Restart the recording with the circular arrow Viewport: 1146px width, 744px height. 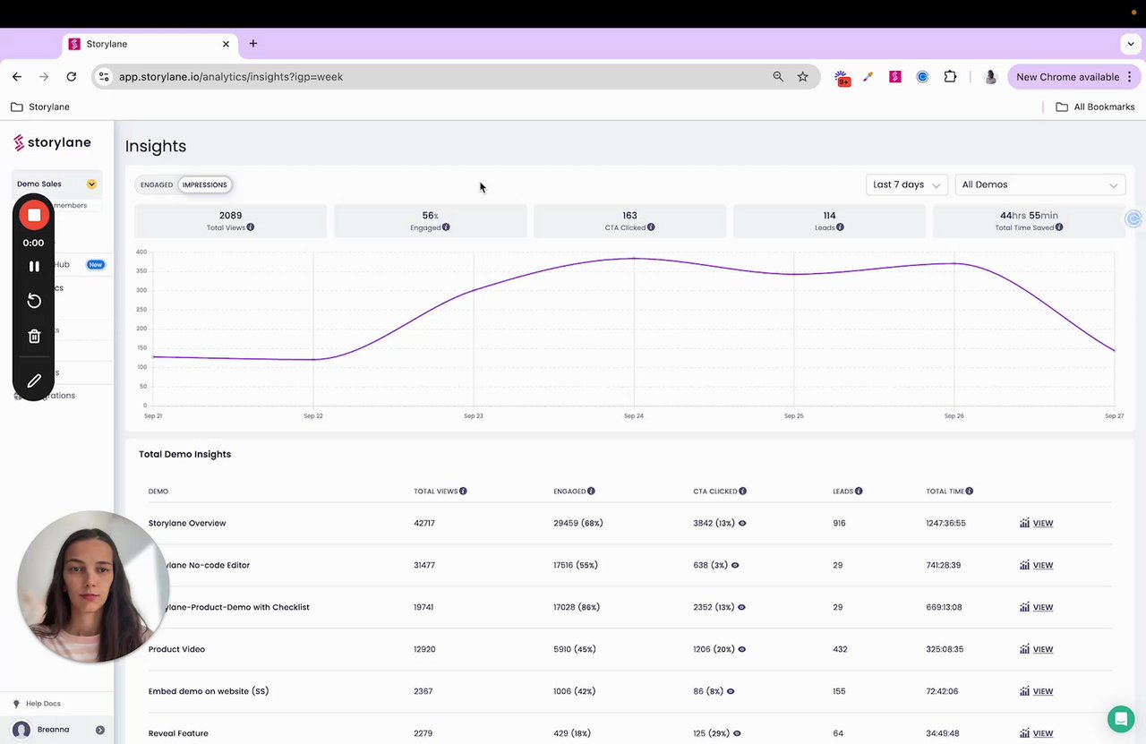(x=34, y=301)
